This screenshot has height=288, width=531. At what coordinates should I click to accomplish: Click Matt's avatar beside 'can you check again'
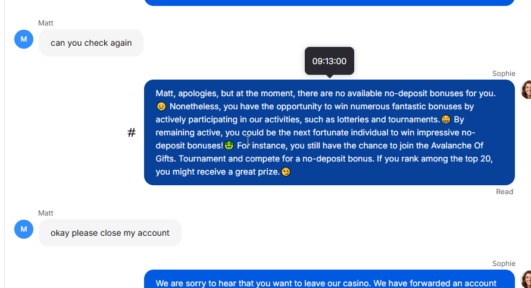point(24,39)
